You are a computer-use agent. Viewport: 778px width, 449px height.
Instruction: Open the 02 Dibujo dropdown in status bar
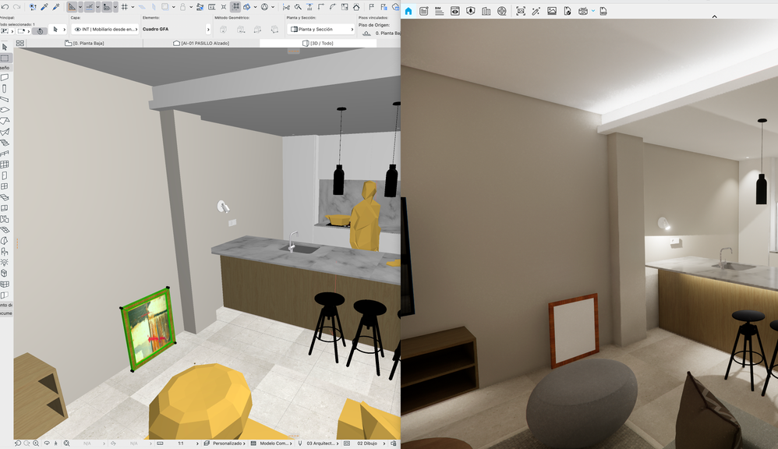[365, 444]
